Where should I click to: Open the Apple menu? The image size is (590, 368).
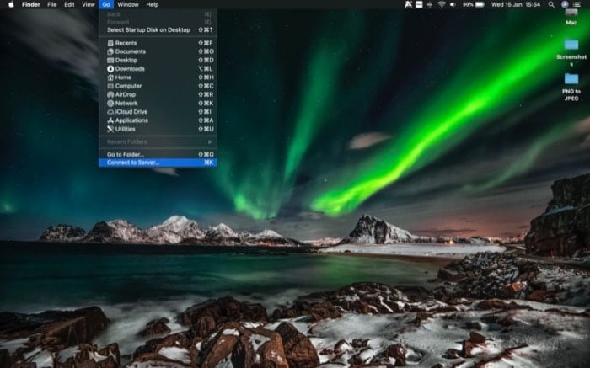11,4
